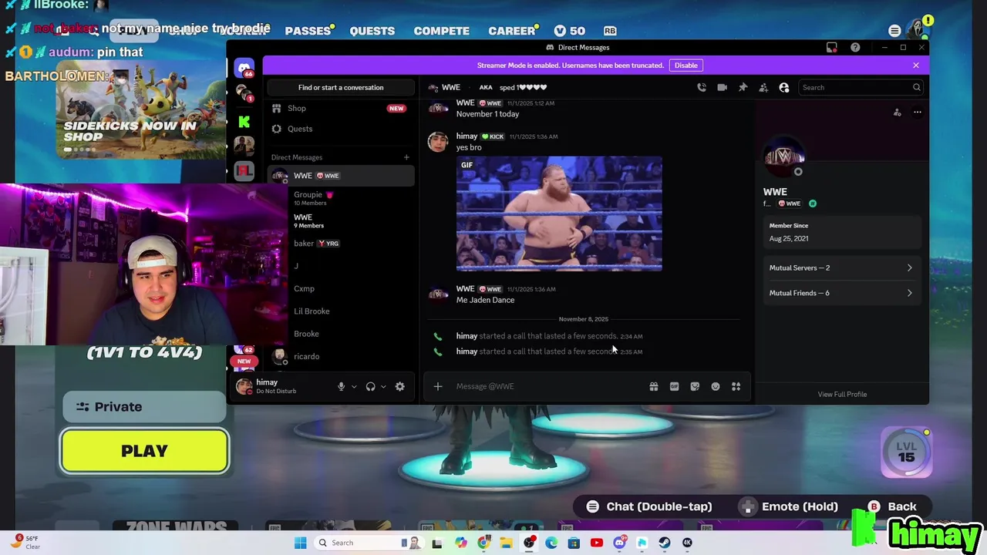Click the Windows taskbar Search box

[370, 543]
